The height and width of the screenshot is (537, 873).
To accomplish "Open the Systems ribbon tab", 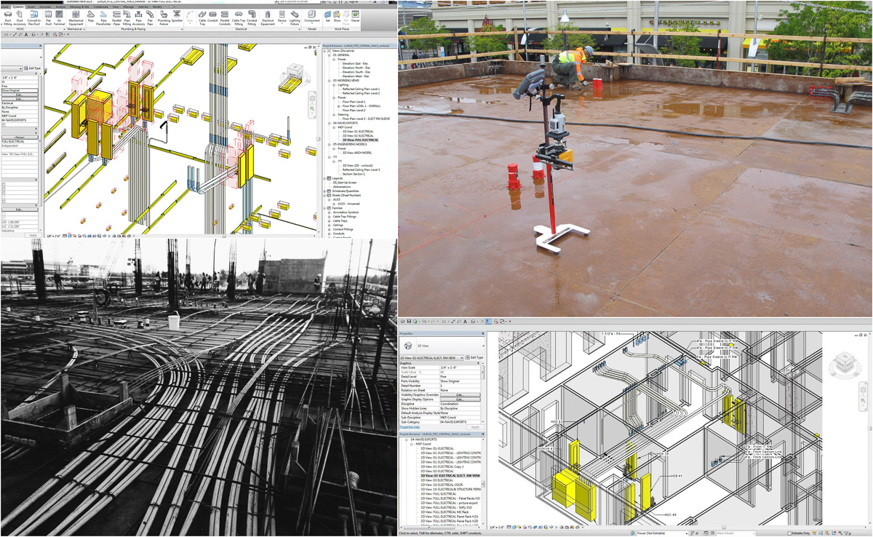I will [x=17, y=7].
